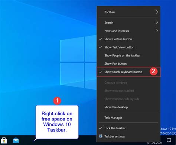Open Task Manager from the context menu
The width and height of the screenshot is (176, 145).
coord(128,117)
